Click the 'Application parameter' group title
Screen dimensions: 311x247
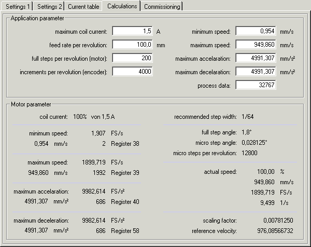pos(37,18)
